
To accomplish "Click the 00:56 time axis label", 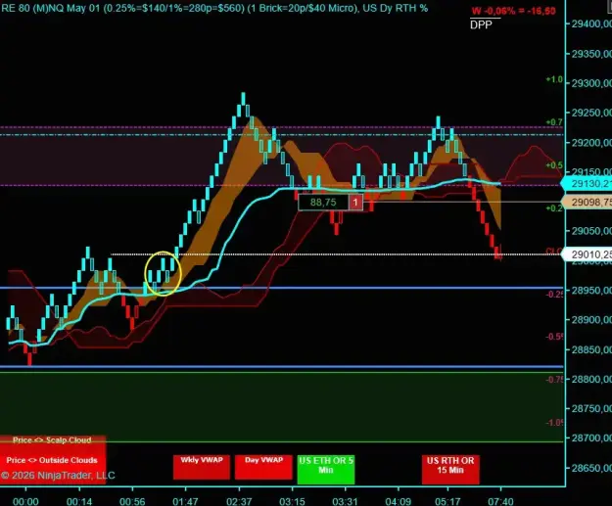I will (x=132, y=501).
